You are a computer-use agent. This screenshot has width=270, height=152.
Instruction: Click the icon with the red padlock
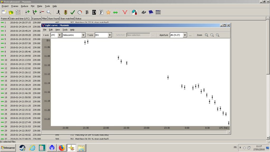pos(134,12)
